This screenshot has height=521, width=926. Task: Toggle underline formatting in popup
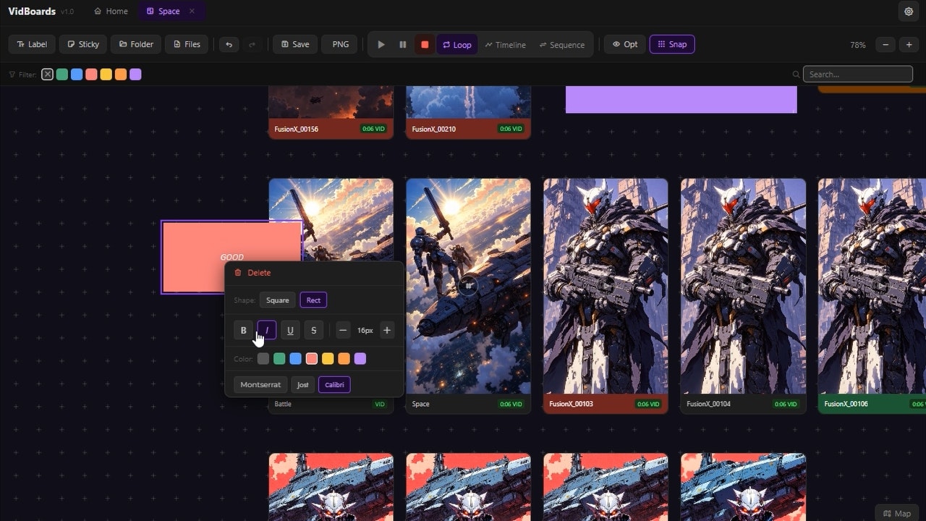[x=290, y=330]
